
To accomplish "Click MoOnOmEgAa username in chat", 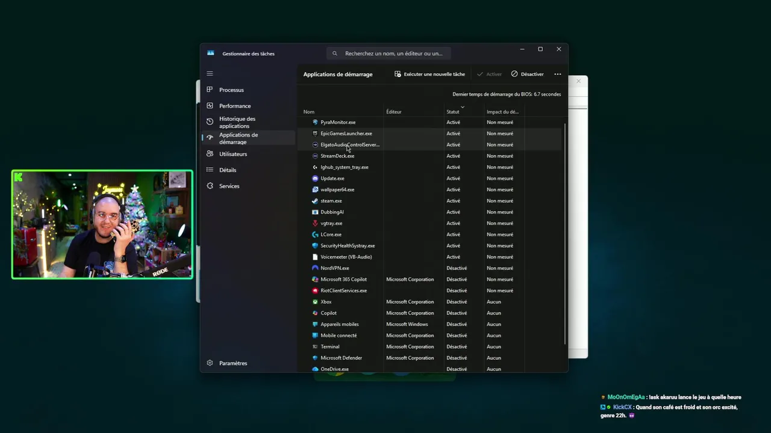I will 626,398.
